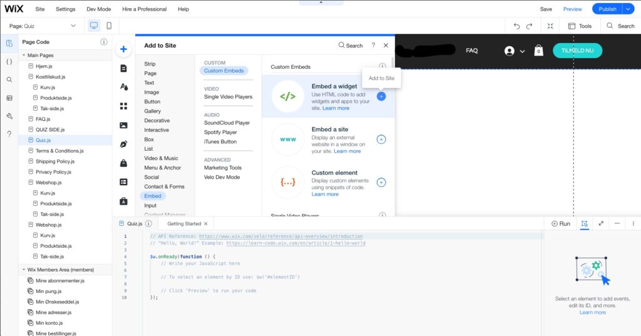The height and width of the screenshot is (336, 641).
Task: Open the Site menu
Action: coord(40,9)
